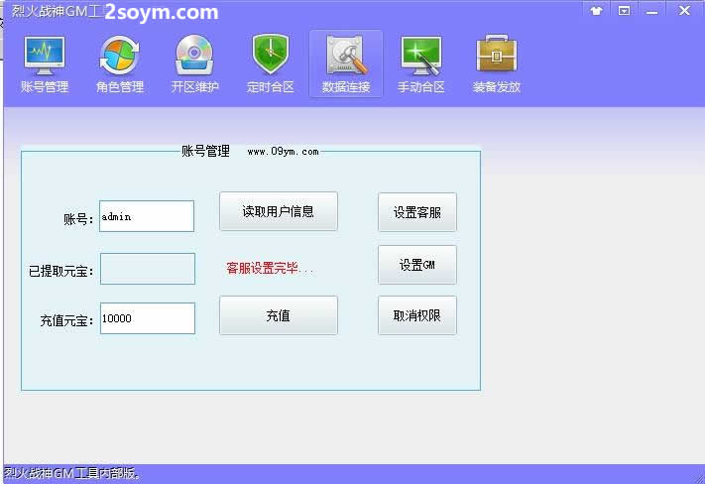This screenshot has width=705, height=484.
Task: Click the 已提取元宝: label
Action: [61, 271]
